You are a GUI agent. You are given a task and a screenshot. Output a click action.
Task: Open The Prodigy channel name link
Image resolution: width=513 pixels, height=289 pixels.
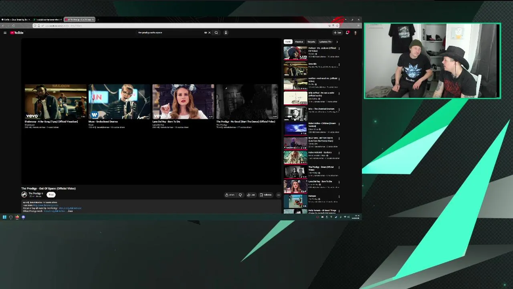[34, 193]
